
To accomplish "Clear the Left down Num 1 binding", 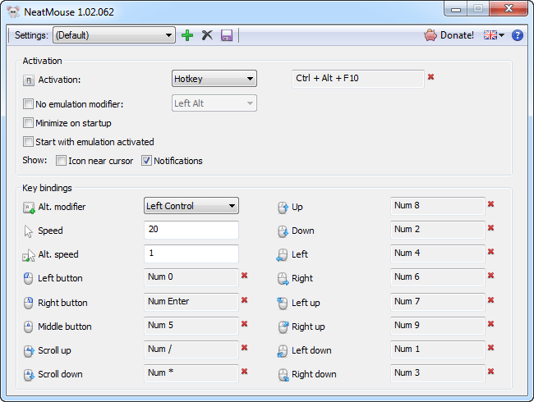I will pyautogui.click(x=490, y=347).
